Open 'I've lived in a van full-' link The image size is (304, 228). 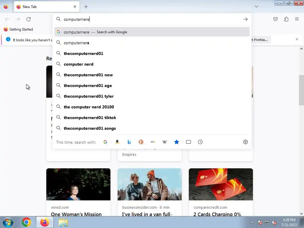(x=147, y=214)
